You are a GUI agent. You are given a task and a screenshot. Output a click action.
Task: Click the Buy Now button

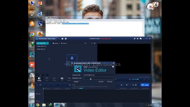pos(101,82)
